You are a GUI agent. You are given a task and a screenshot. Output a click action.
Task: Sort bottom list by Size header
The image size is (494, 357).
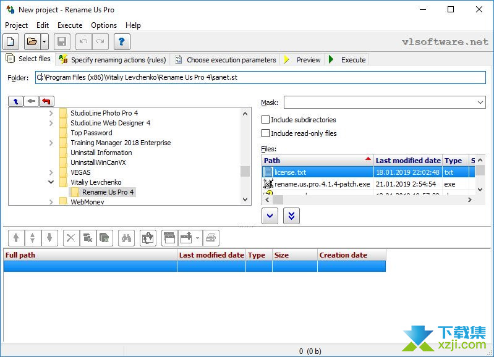[294, 255]
